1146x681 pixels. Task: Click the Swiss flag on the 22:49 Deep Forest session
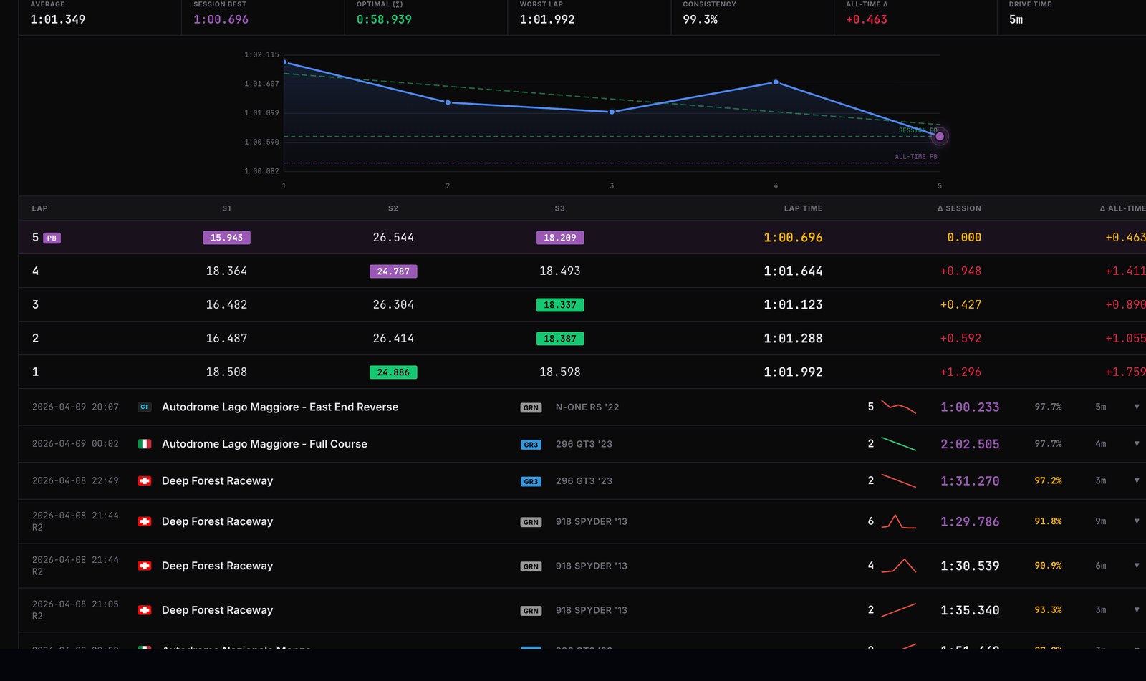(x=144, y=481)
